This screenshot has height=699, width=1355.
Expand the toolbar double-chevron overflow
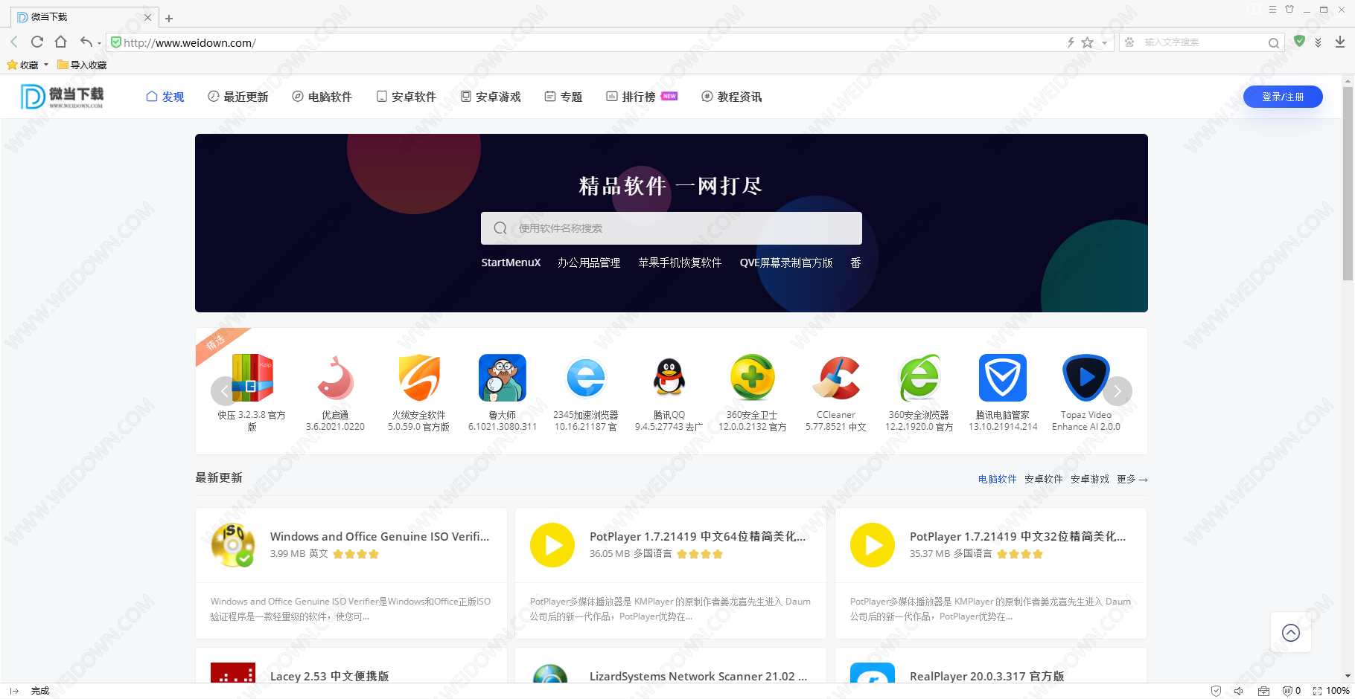coord(1319,42)
